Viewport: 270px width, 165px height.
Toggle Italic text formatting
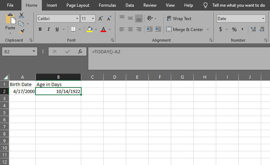click(x=47, y=29)
